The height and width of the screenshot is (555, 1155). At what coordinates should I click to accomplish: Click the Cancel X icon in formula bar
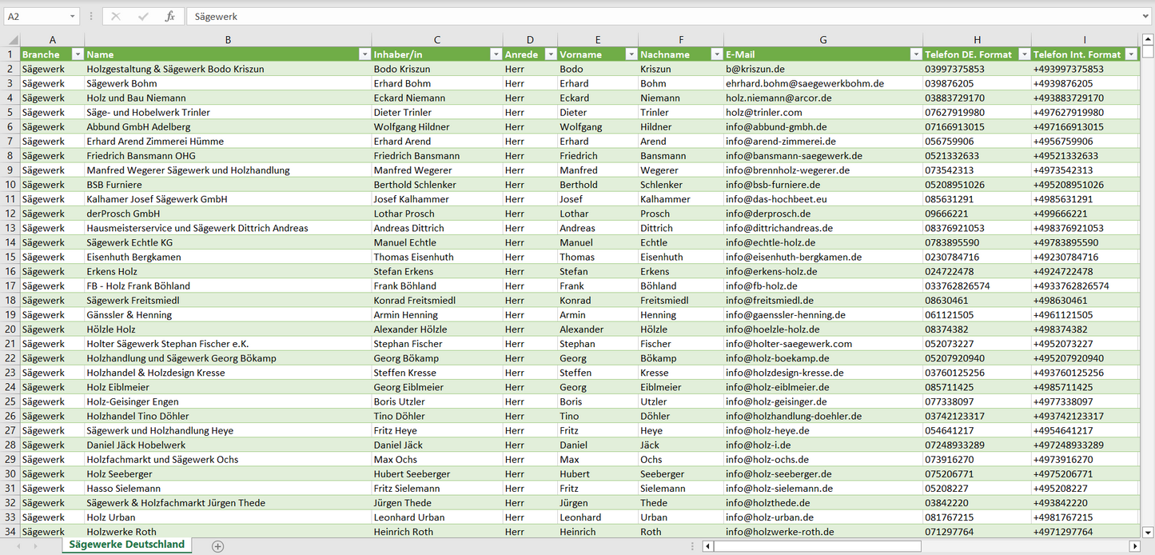click(x=116, y=16)
